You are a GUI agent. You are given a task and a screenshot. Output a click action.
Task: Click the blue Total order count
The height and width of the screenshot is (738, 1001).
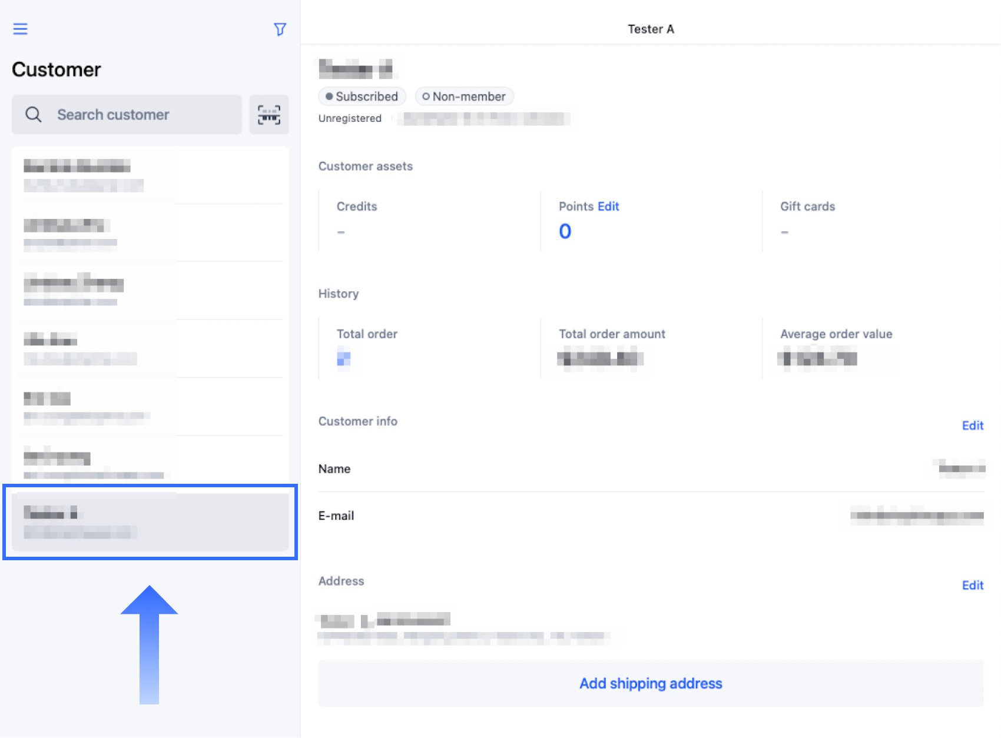pyautogui.click(x=343, y=358)
